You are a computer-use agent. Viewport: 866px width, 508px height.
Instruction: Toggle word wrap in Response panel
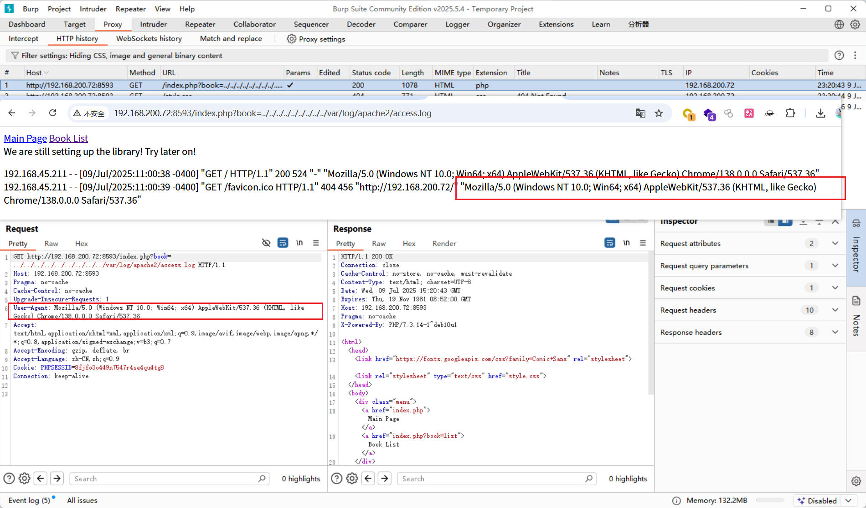point(610,243)
